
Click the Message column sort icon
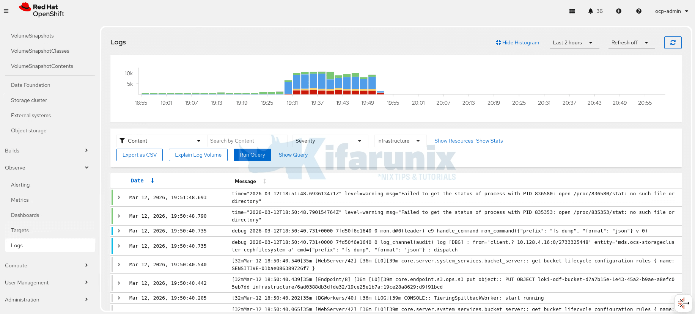(x=264, y=181)
